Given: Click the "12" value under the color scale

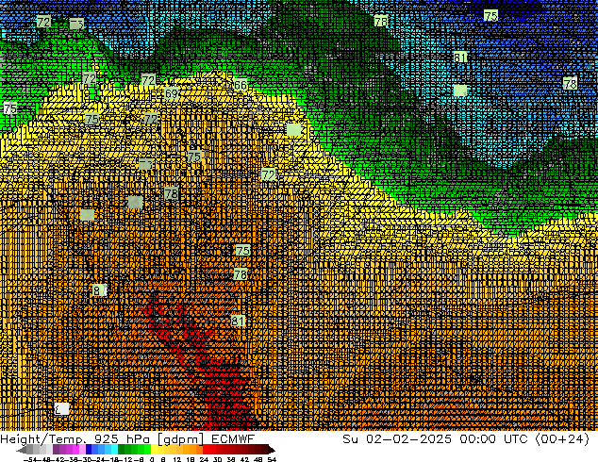Looking at the screenshot, I should [177, 459].
